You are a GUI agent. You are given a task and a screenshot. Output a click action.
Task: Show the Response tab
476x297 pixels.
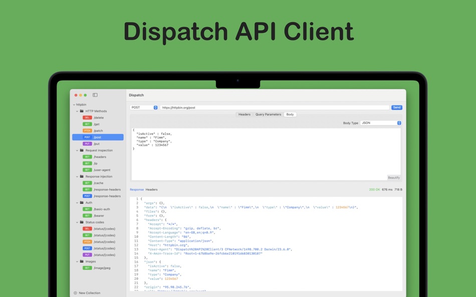[x=137, y=189]
